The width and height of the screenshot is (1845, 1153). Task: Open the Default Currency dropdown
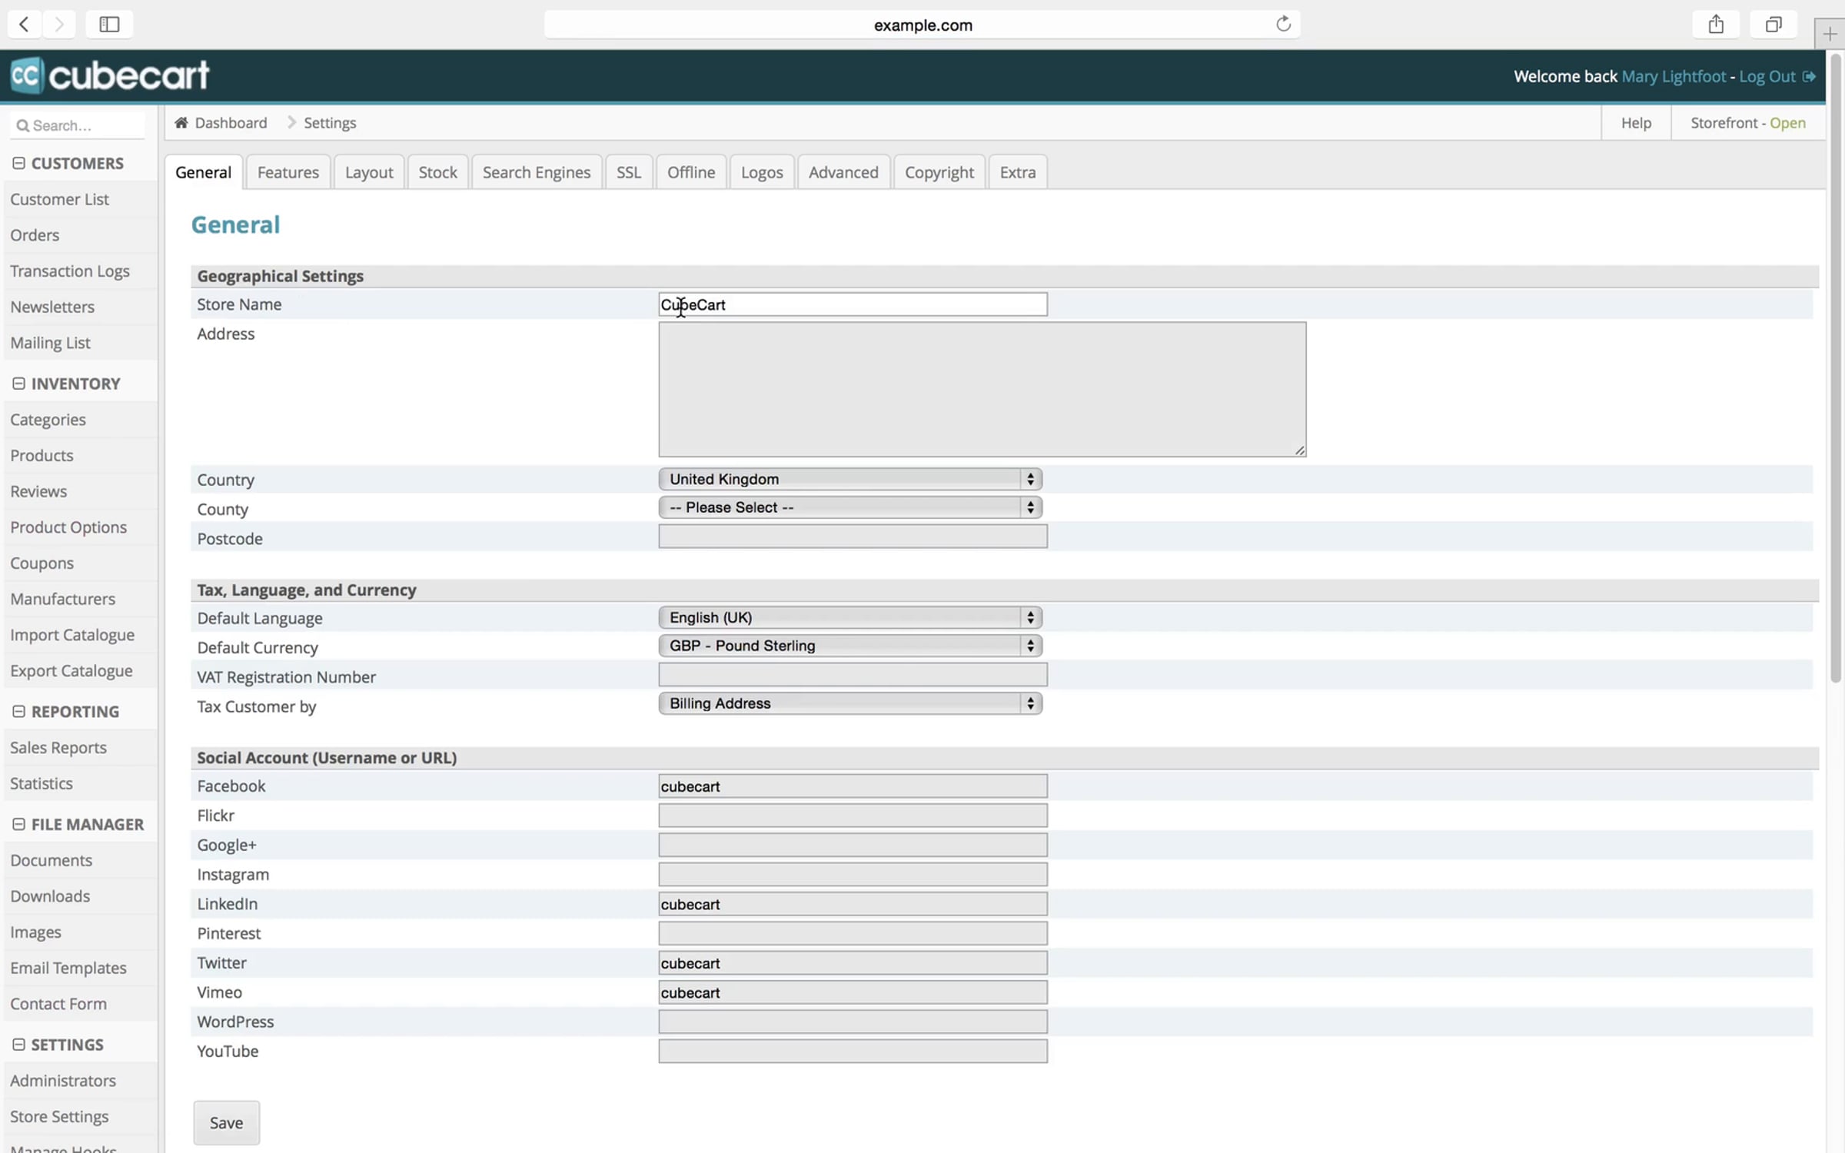(x=850, y=646)
